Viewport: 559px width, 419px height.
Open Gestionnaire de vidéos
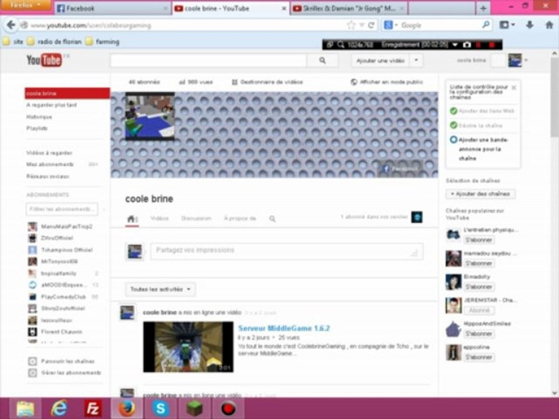[267, 82]
